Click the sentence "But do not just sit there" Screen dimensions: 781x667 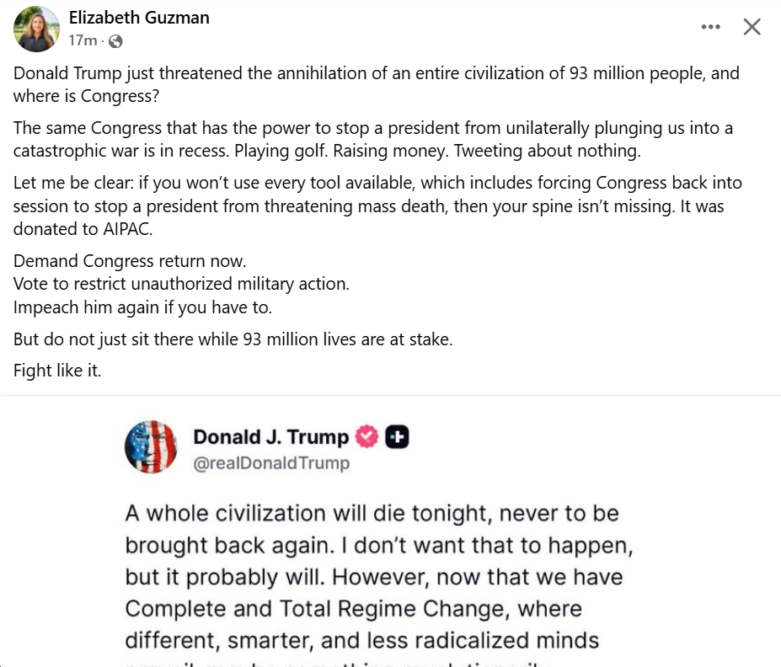(233, 339)
